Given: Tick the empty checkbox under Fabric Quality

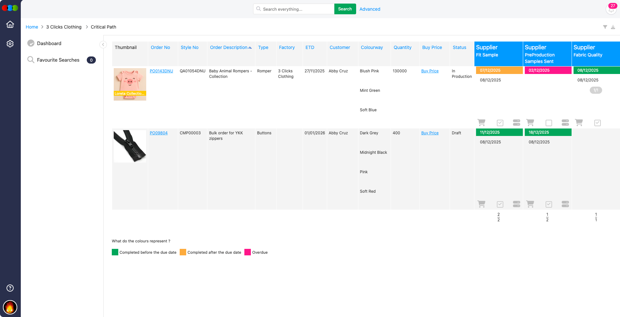Looking at the screenshot, I should (549, 123).
